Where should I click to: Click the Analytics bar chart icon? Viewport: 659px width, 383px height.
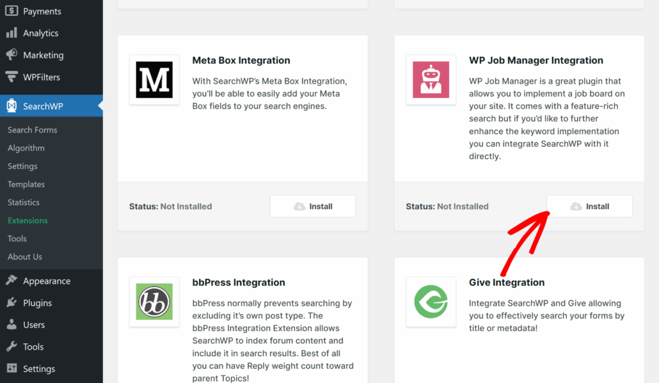coord(11,33)
